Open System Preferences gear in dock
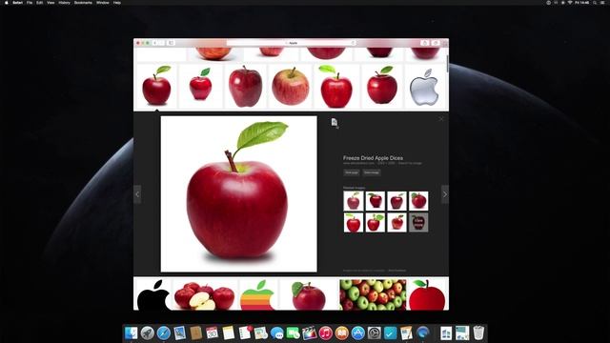 pos(375,333)
